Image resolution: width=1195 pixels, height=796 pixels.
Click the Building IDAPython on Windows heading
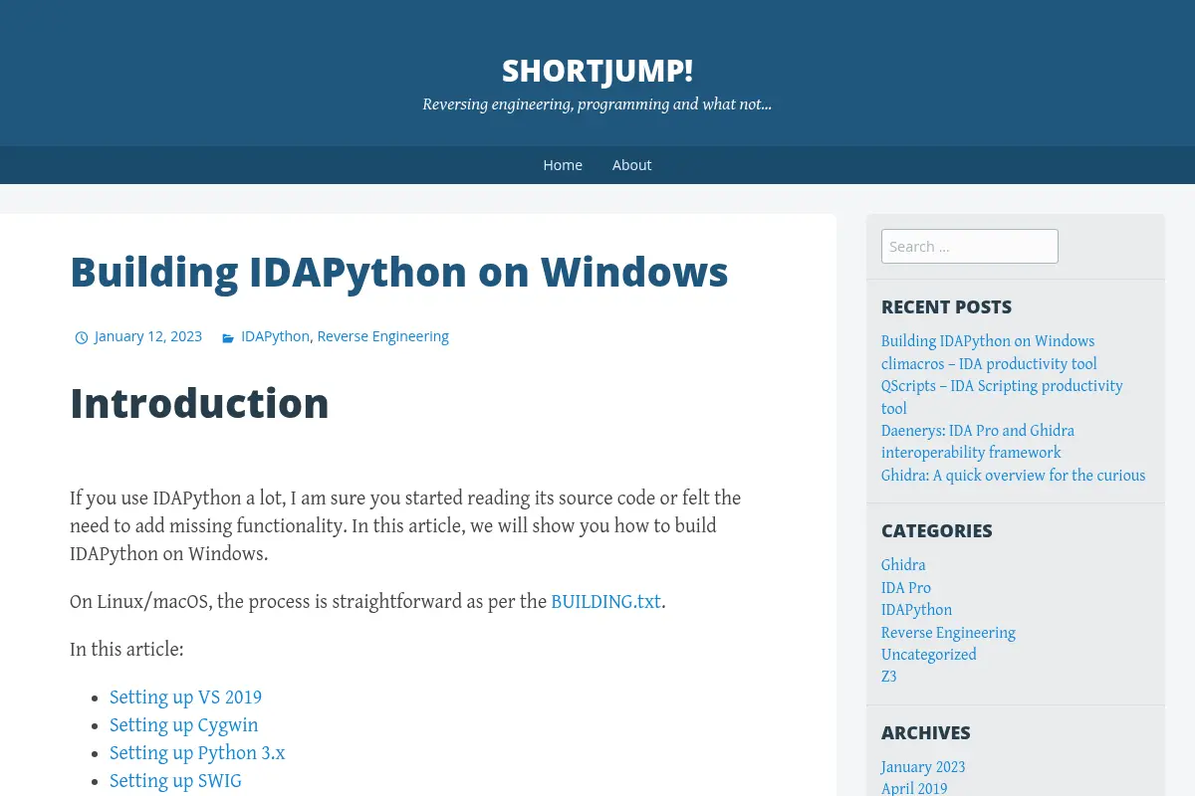tap(399, 272)
